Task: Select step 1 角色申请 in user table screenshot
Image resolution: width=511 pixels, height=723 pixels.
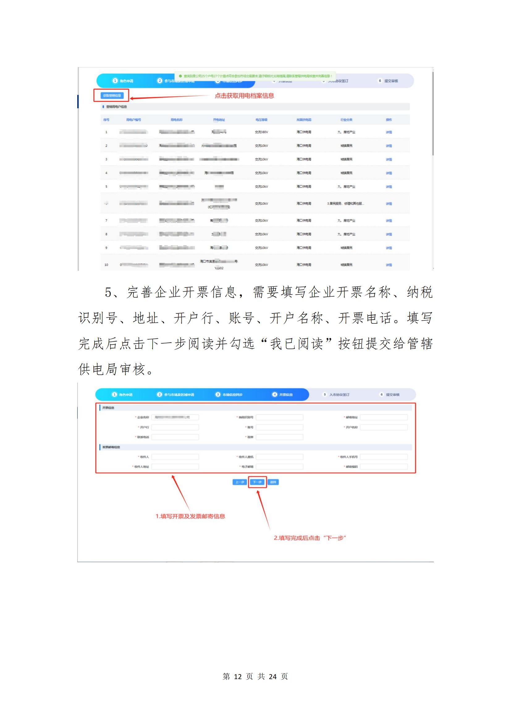Action: click(123, 81)
